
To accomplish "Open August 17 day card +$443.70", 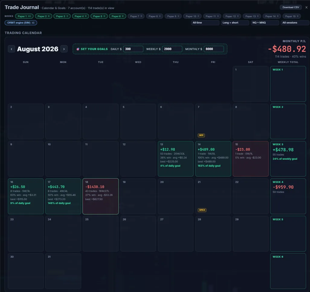I will [x=63, y=196].
